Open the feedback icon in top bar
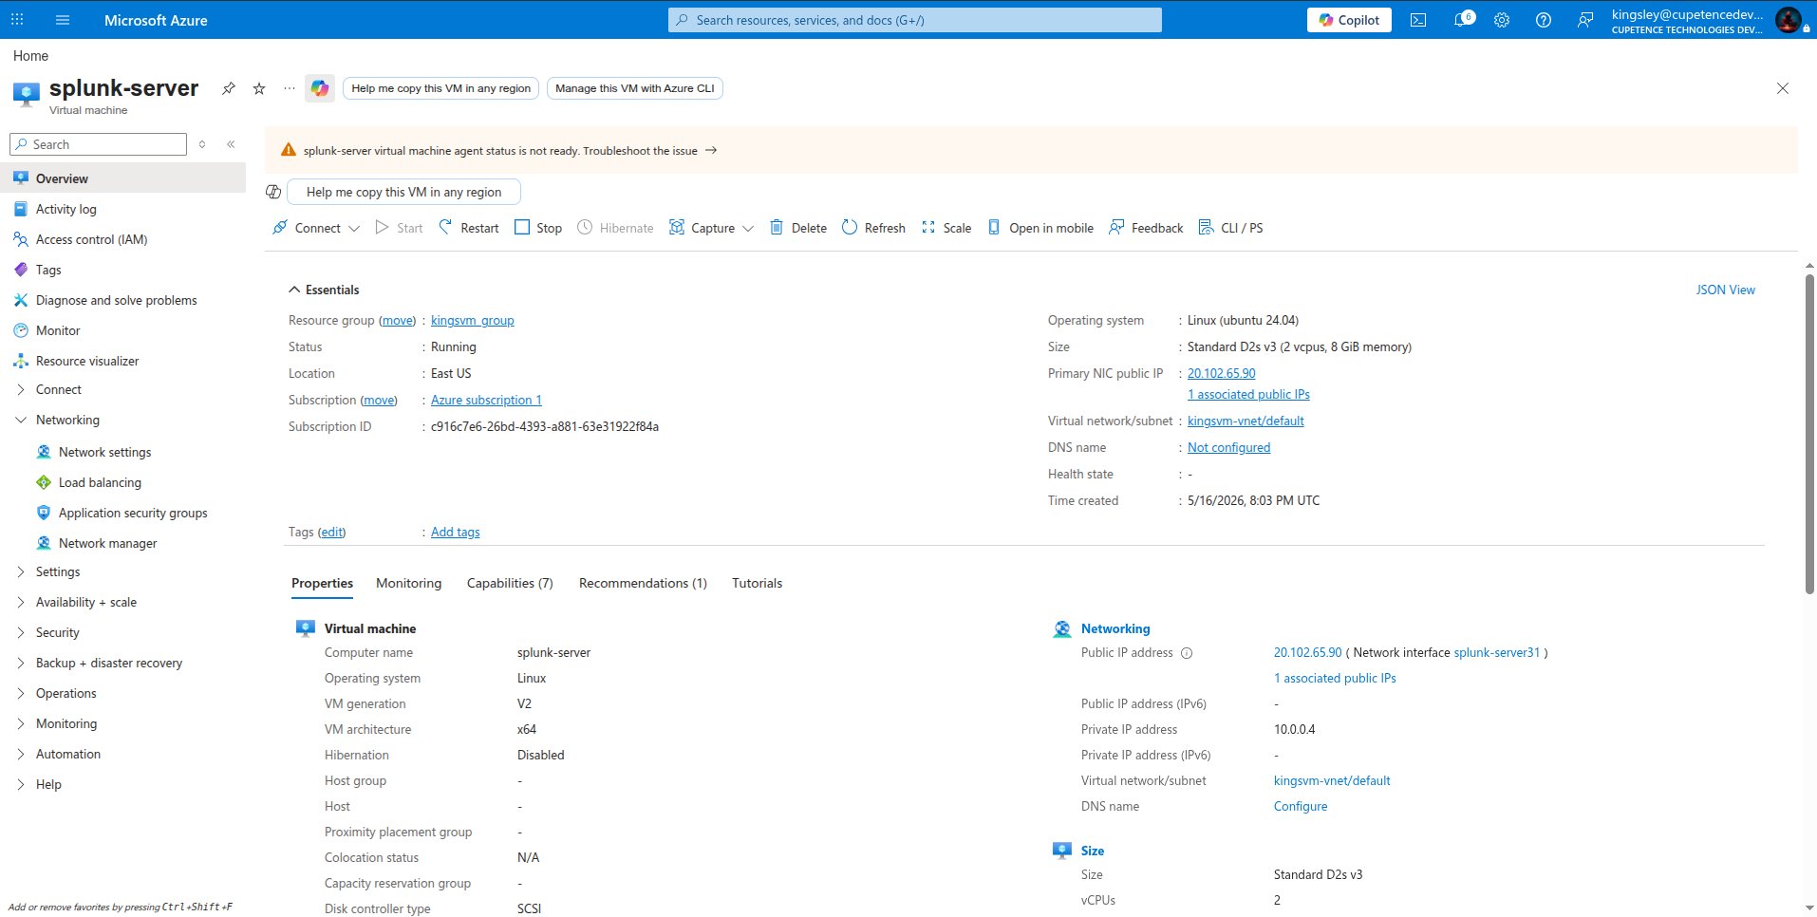This screenshot has width=1817, height=917. pos(1585,20)
